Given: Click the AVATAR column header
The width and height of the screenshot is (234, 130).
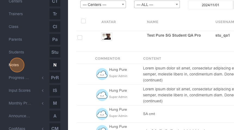Looking at the screenshot, I should [x=109, y=22].
